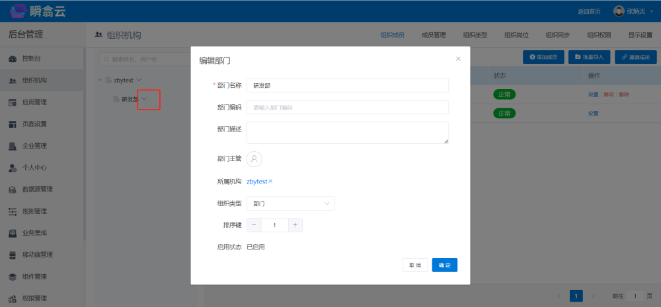The image size is (661, 307).
Task: Remove zbytest from 所属机构
Action: [x=270, y=182]
